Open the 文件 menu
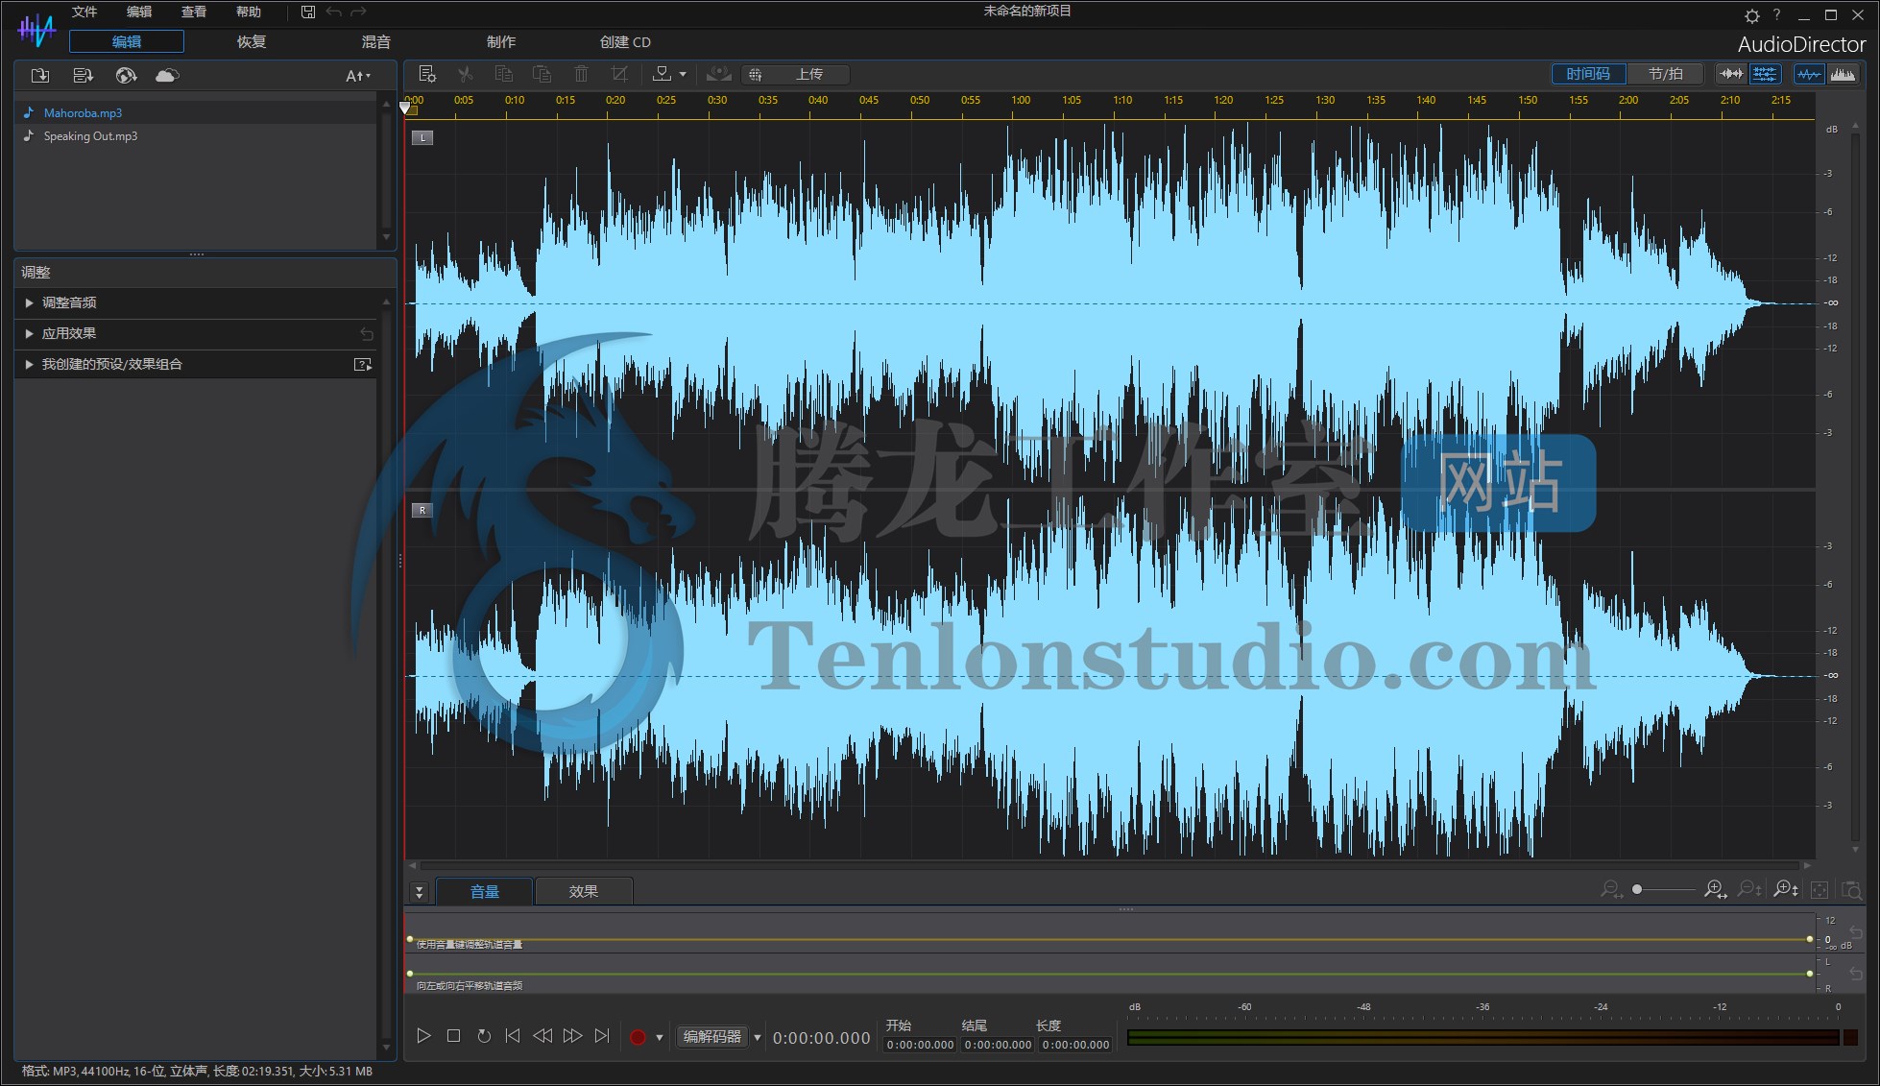This screenshot has height=1086, width=1880. pos(84,12)
